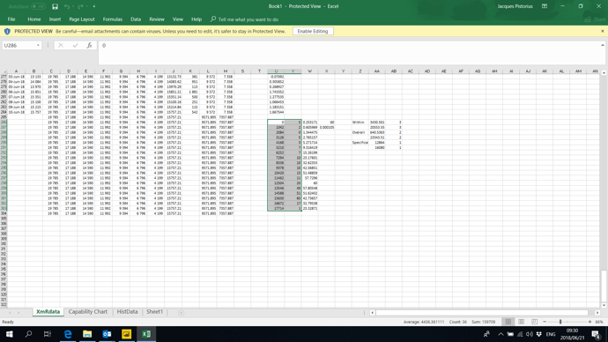Click the XmRdata sheet tab

pos(48,312)
